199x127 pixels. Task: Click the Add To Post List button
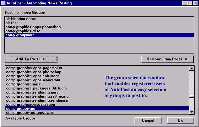click(x=31, y=59)
